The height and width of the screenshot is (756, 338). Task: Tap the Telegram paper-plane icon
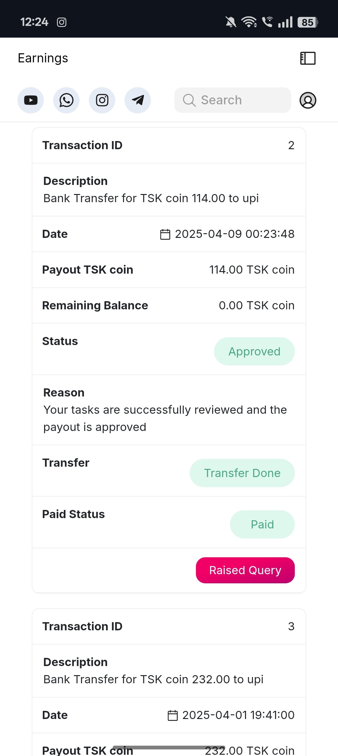click(x=138, y=100)
